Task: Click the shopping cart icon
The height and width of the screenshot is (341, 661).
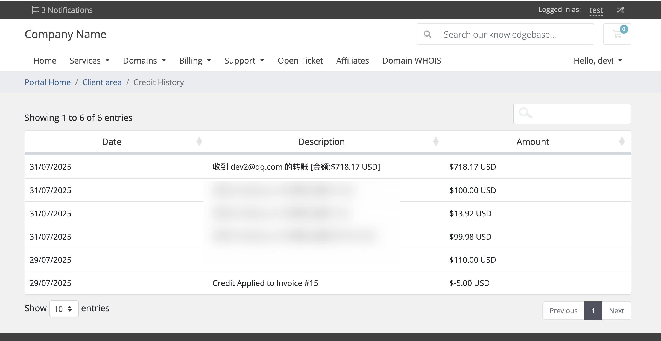Action: click(617, 34)
